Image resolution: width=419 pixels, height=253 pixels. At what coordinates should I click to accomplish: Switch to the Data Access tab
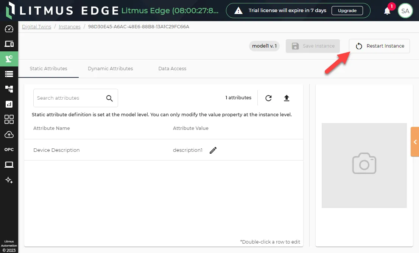[x=172, y=68]
